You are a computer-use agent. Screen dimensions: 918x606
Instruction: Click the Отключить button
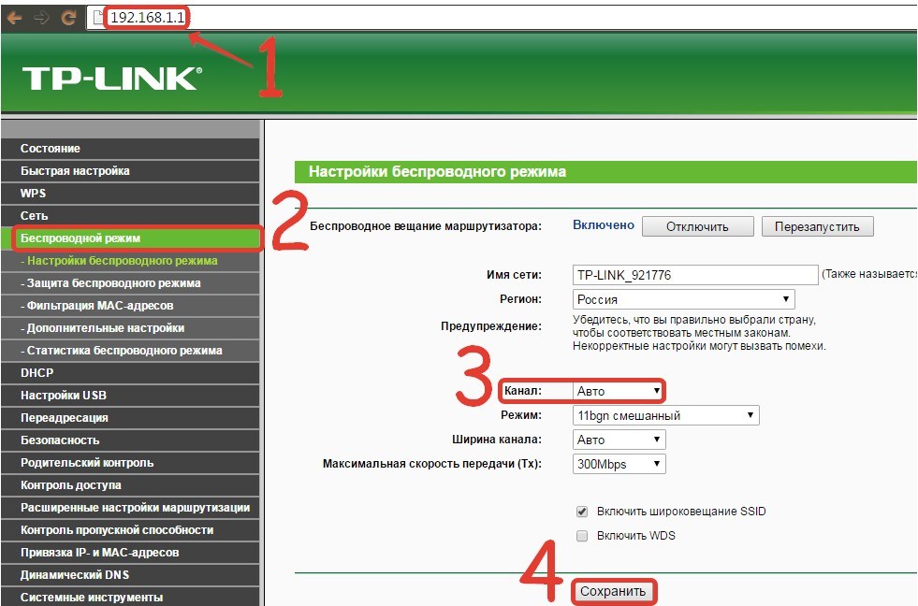pos(697,226)
